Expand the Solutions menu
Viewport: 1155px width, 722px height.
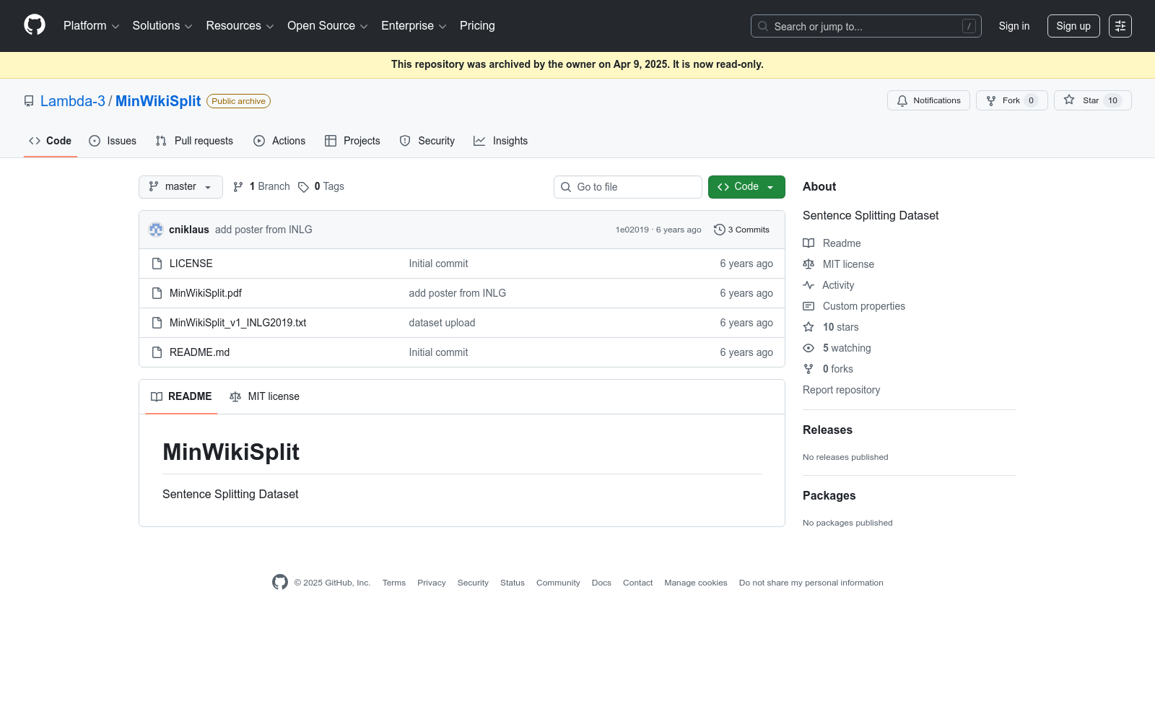162,26
